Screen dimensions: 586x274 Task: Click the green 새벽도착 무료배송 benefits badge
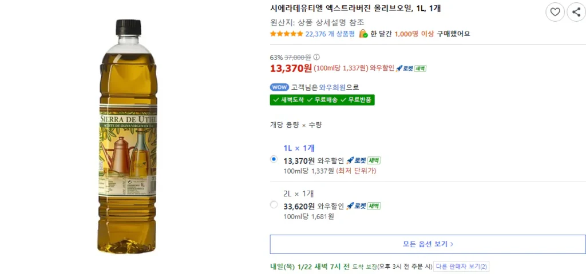pyautogui.click(x=322, y=100)
